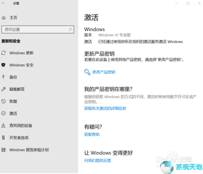Go to the 恢复 page
Image resolution: width=203 pixels, height=174 pixels.
[x=13, y=101]
